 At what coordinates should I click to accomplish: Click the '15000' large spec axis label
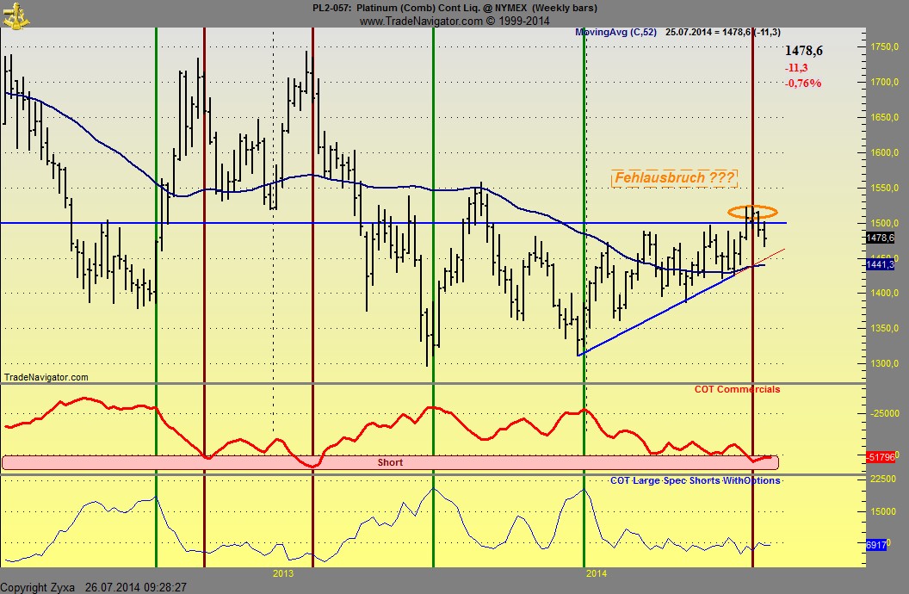coord(883,511)
